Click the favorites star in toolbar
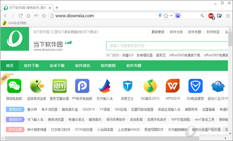Screen dimensions: 233x141 click(44, 16)
